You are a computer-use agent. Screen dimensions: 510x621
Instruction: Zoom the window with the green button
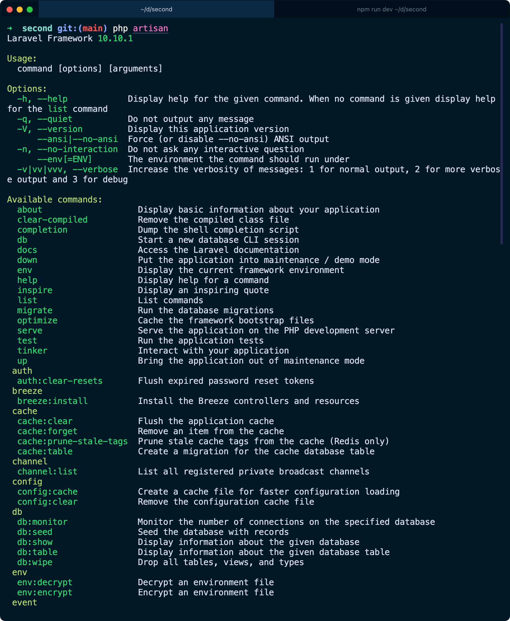click(x=30, y=9)
